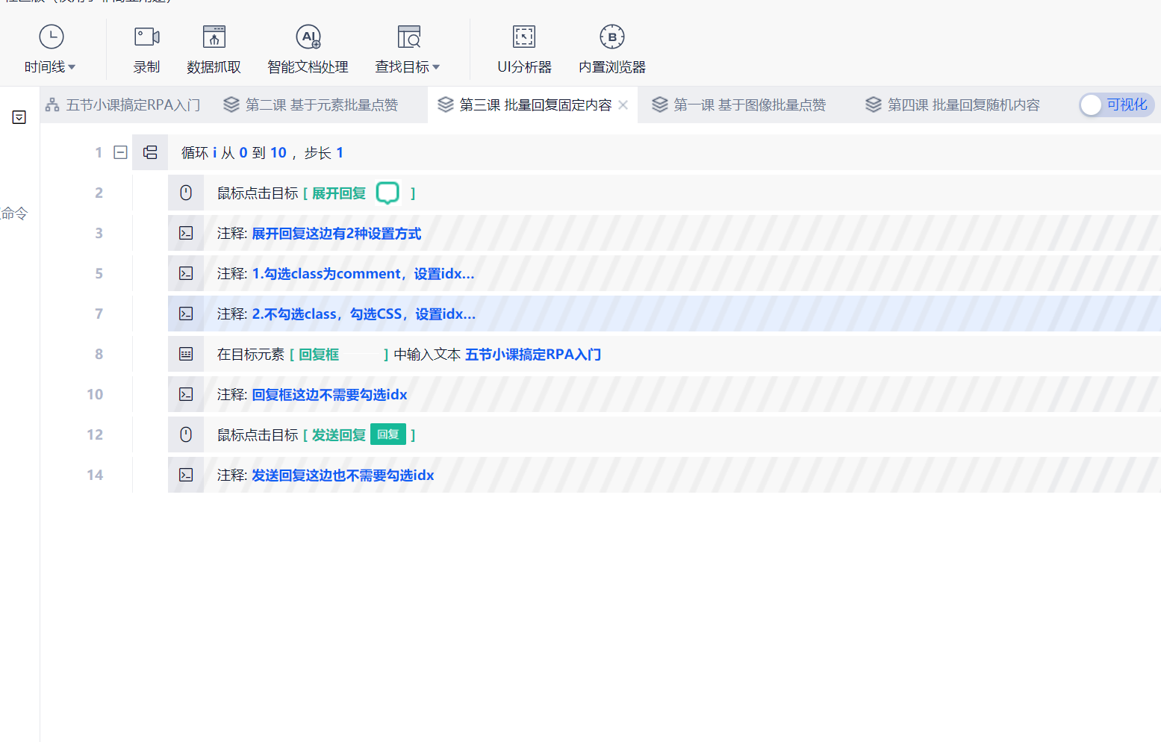Switch to the 第二课 基于元素批量点赞 tab
This screenshot has height=742, width=1161.
[x=311, y=105]
